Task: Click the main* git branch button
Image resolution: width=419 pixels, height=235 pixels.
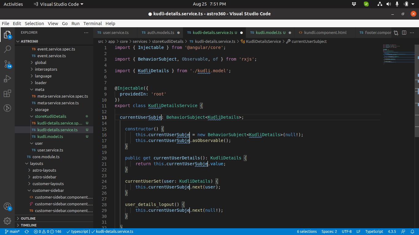Action: point(12,232)
